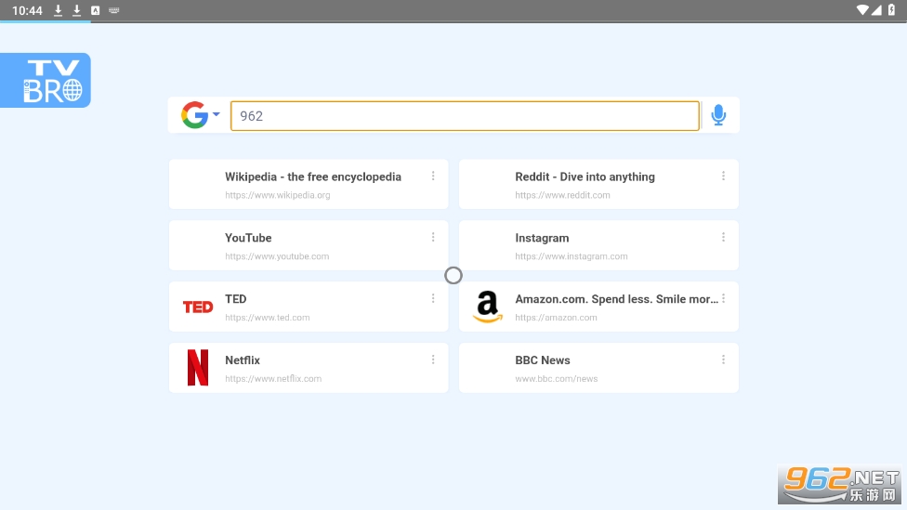This screenshot has width=907, height=510.
Task: Open options menu for the Reddit bookmark
Action: click(x=723, y=176)
